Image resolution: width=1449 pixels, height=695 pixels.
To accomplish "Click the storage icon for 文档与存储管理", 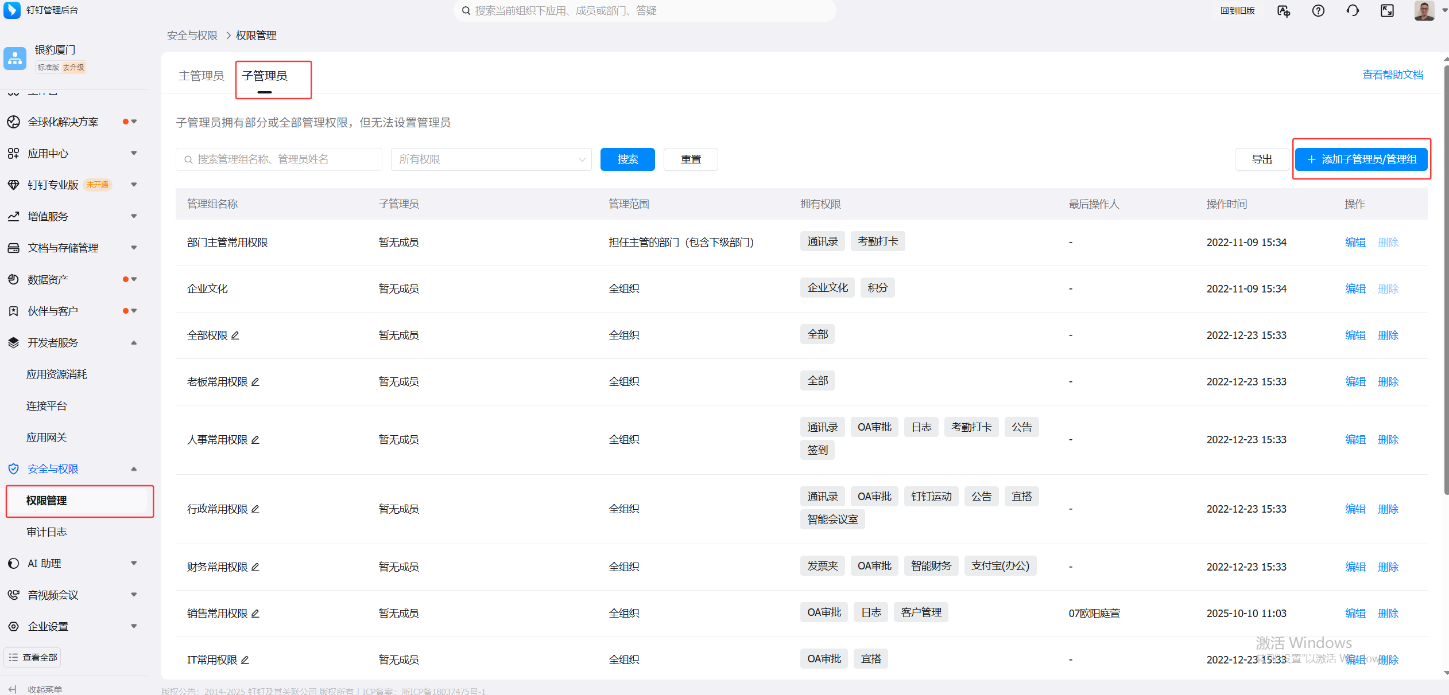I will click(13, 248).
